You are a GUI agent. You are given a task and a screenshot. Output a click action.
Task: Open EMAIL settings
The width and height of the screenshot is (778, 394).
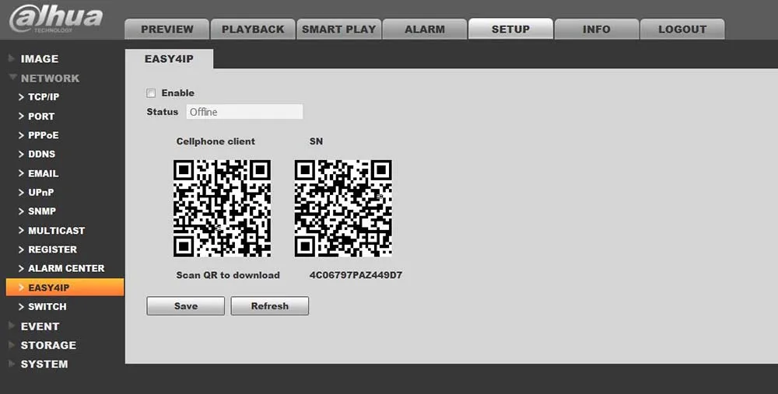point(43,174)
